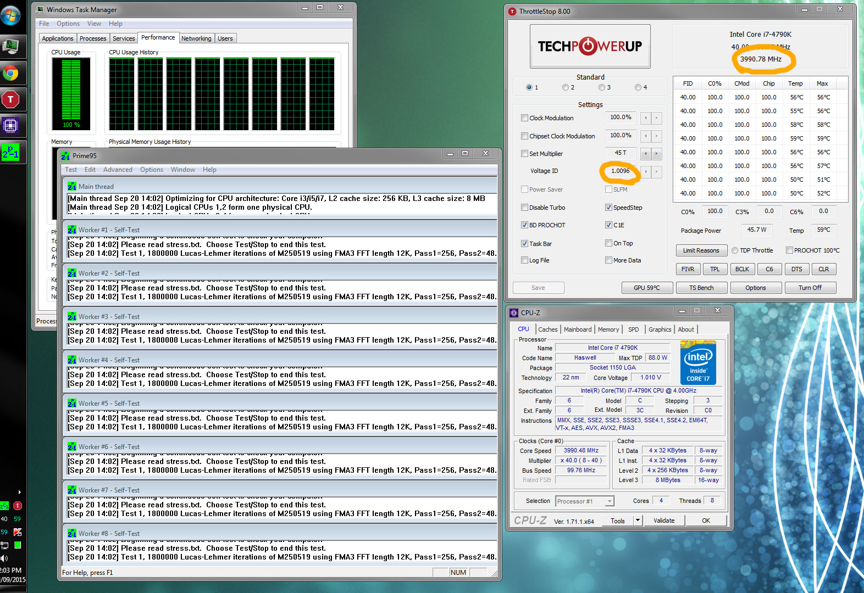Switch to Processes tab in Task Manager
The image size is (864, 593).
(x=93, y=38)
